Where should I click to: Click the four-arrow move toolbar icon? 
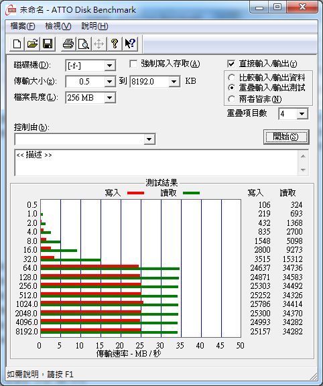(x=99, y=44)
